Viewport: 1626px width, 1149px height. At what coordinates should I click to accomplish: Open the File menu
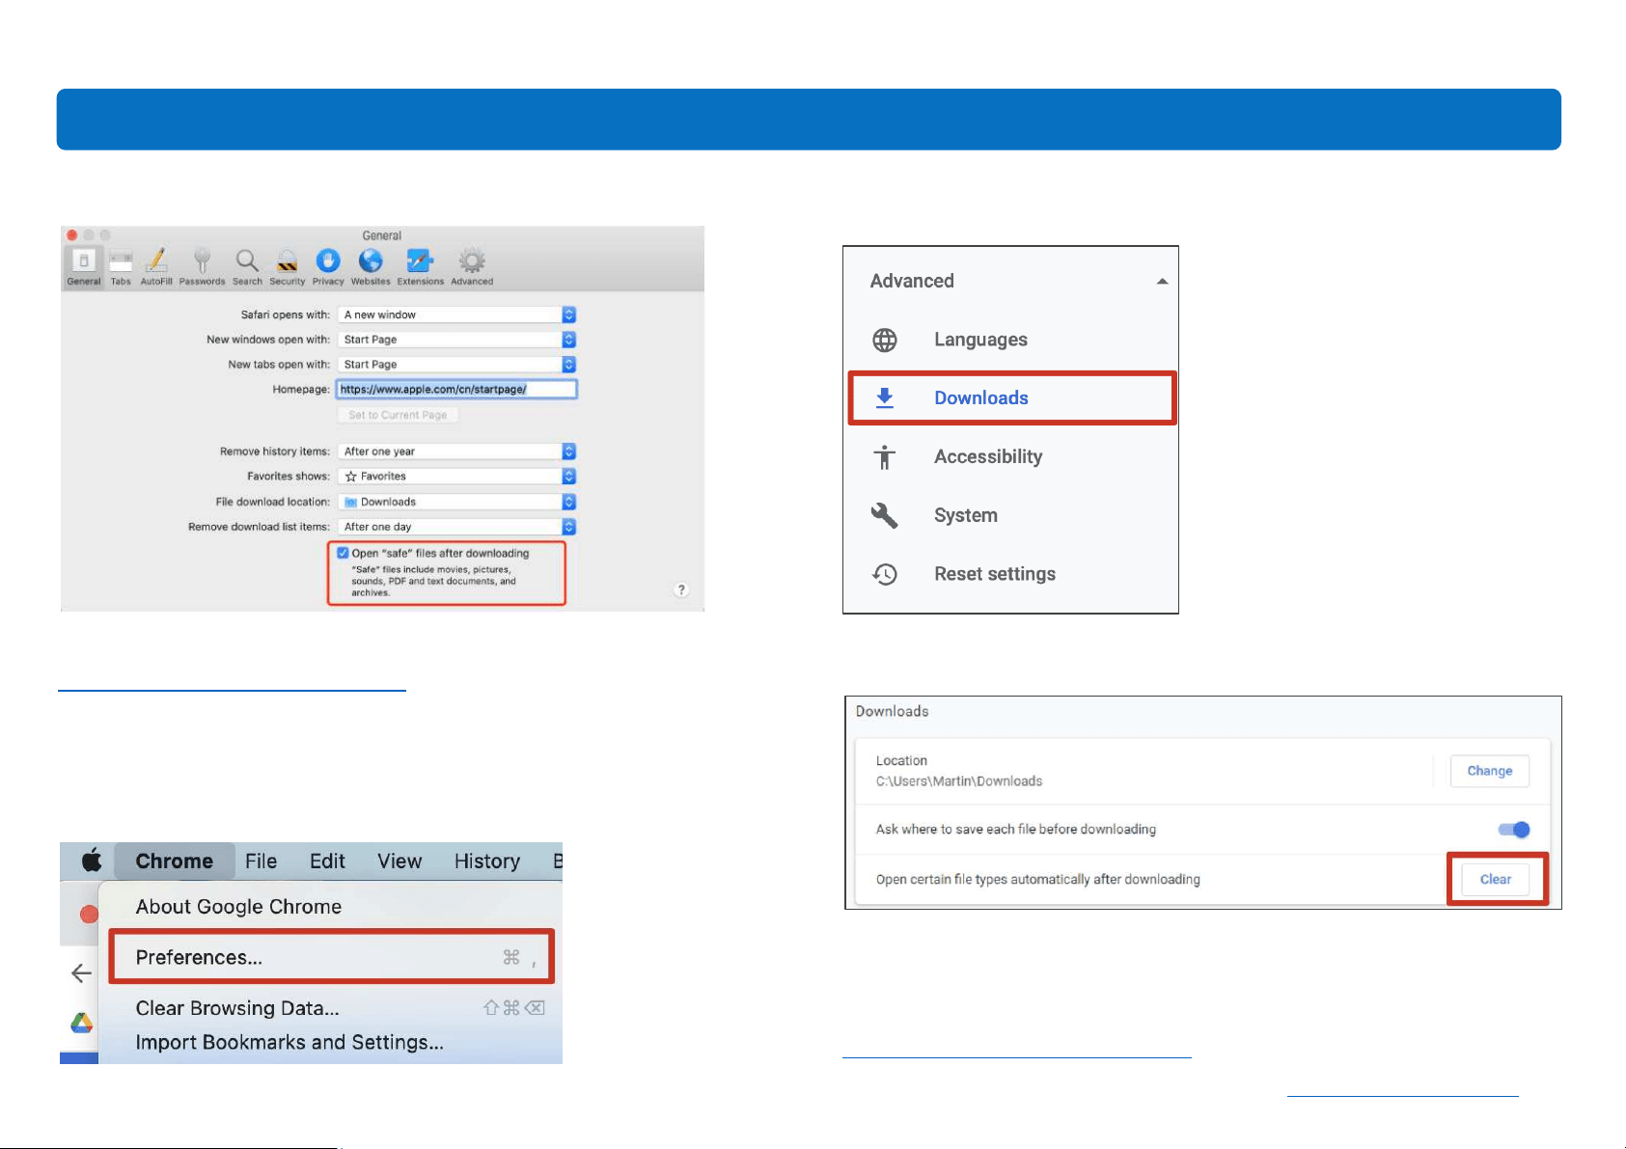pos(262,861)
